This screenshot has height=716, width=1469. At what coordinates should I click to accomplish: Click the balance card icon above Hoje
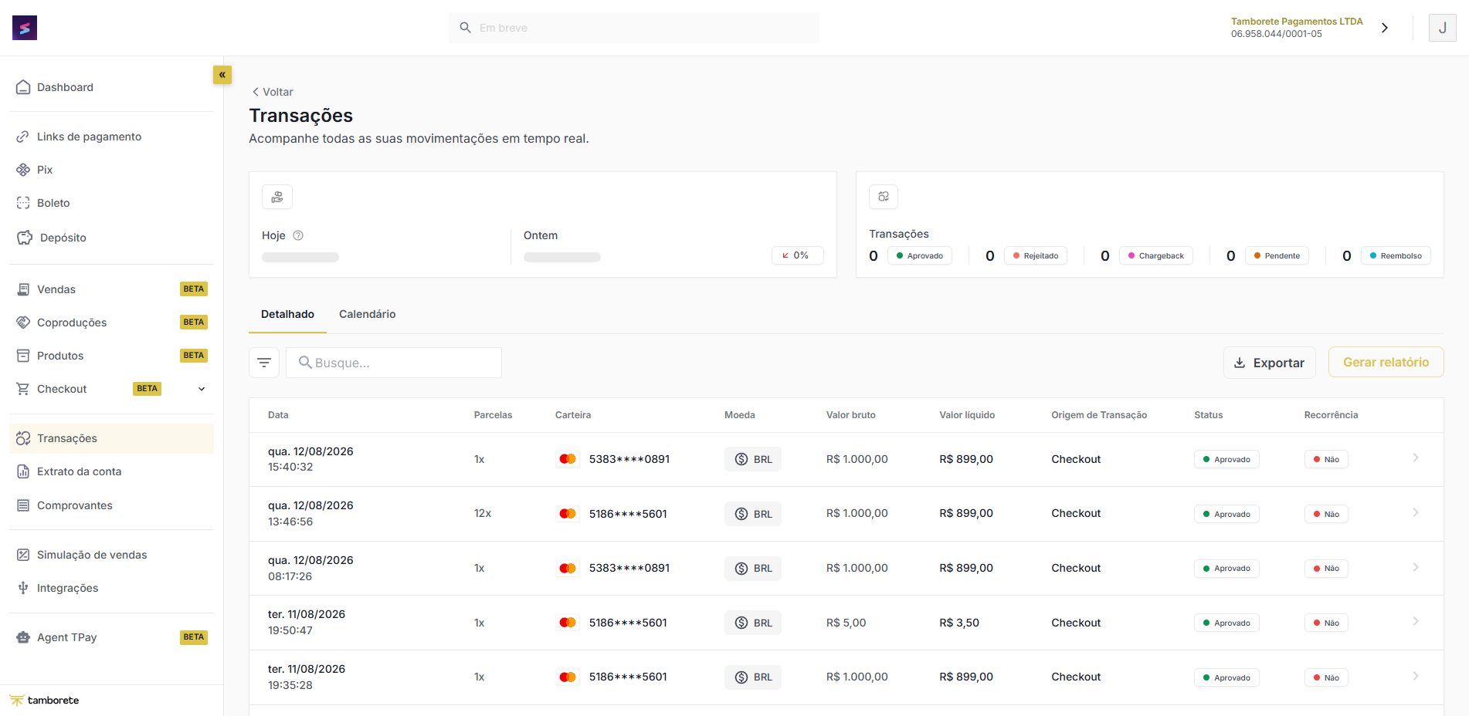point(277,197)
